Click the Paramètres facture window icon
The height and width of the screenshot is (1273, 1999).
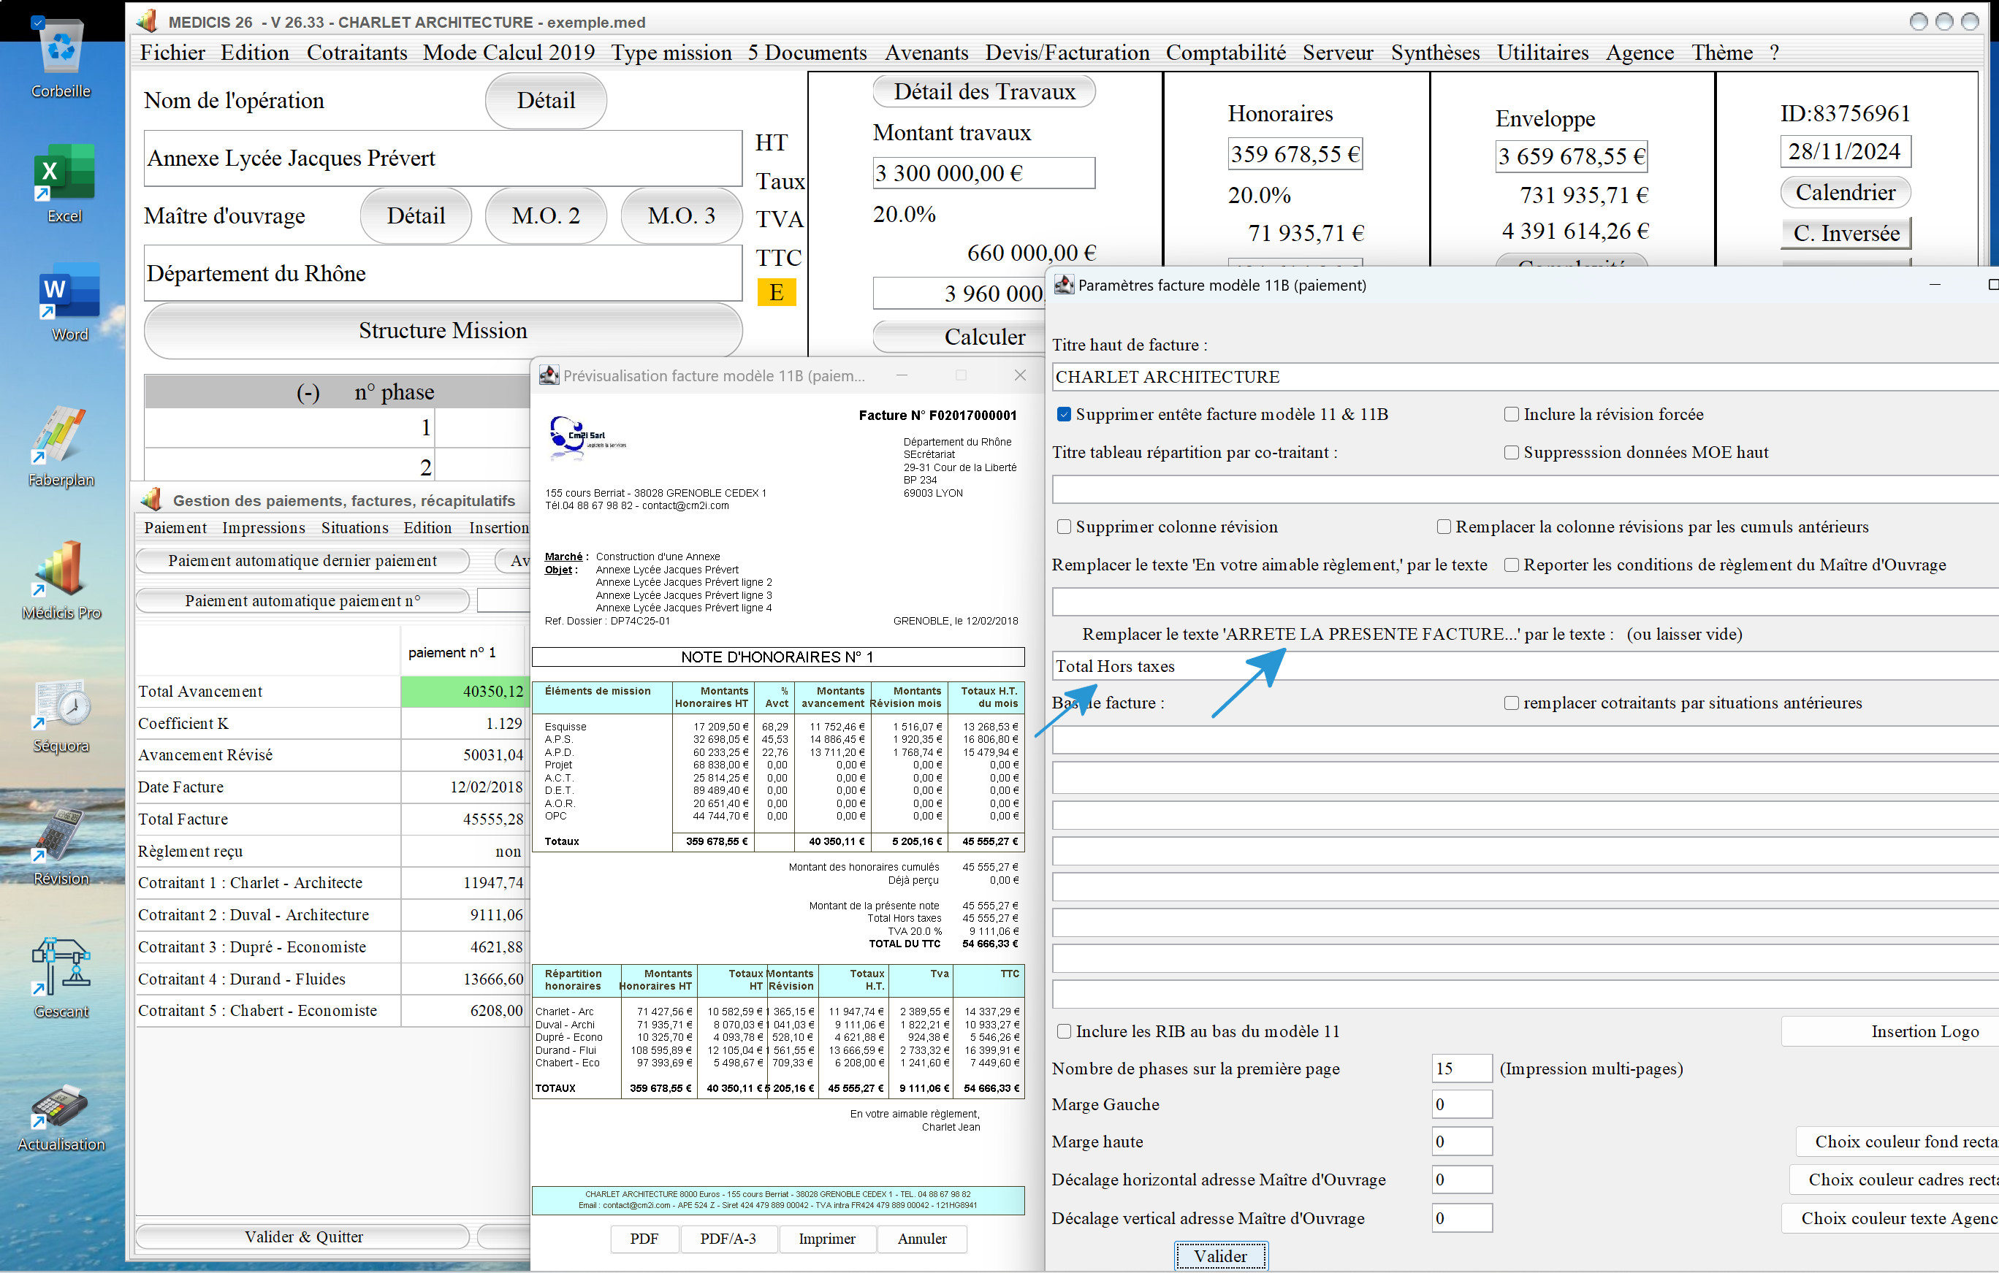coord(1063,285)
